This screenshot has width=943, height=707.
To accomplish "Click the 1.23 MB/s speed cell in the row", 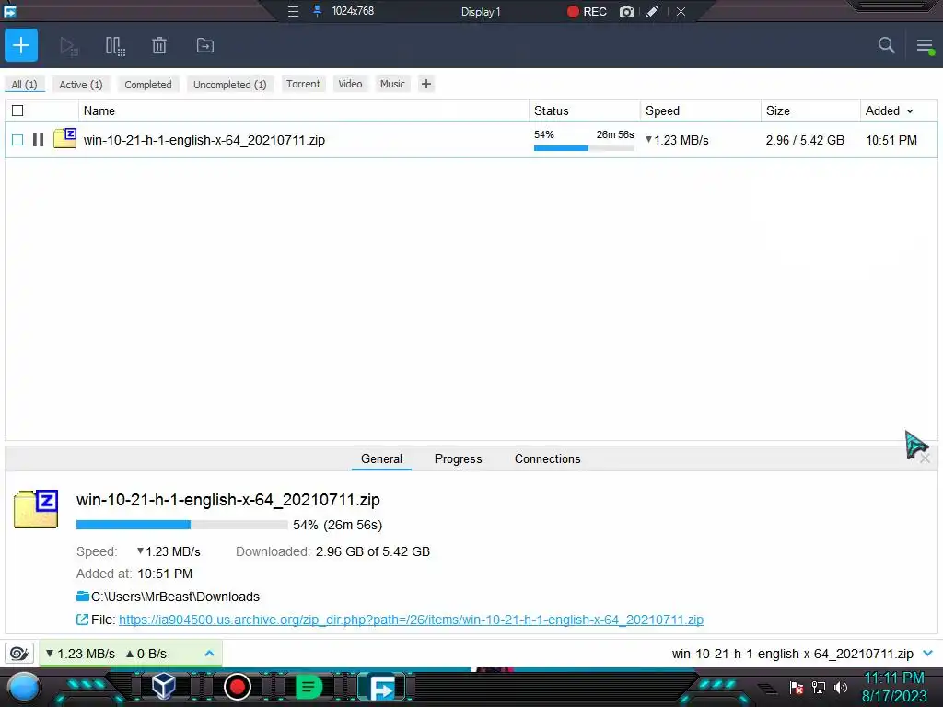I will [x=677, y=140].
